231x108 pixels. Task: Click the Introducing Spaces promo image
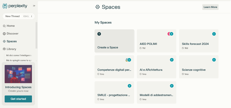point(18,74)
